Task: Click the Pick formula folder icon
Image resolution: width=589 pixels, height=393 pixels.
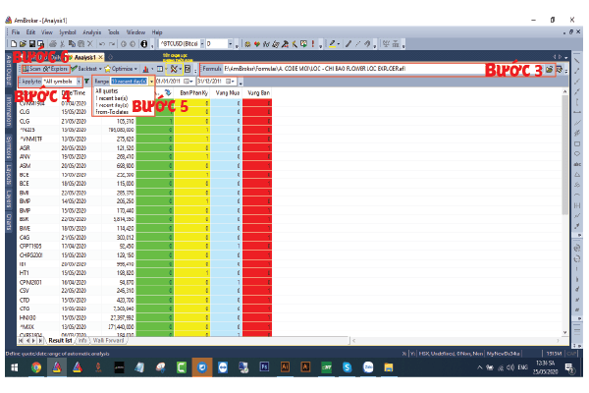Action: (x=550, y=69)
